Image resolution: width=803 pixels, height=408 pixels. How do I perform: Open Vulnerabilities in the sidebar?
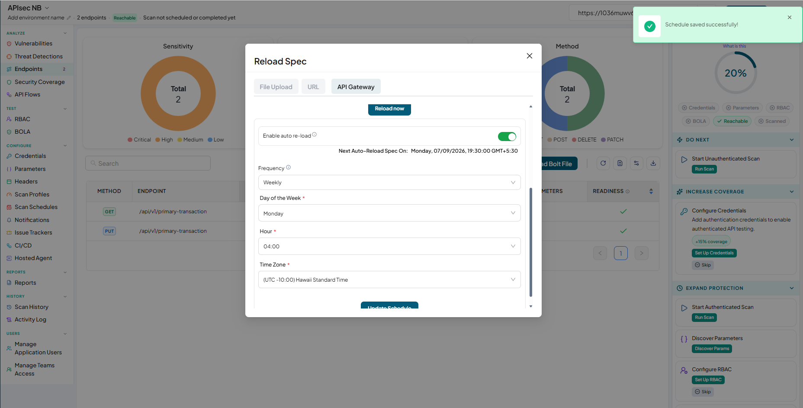(x=33, y=44)
